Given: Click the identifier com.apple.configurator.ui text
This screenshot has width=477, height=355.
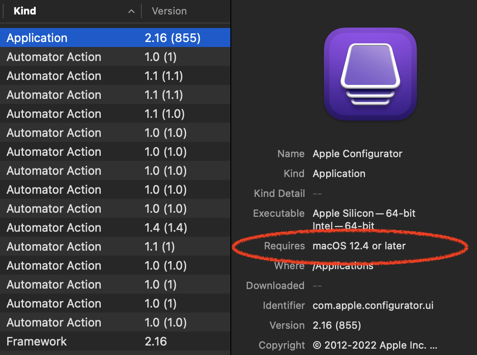Looking at the screenshot, I should pyautogui.click(x=373, y=305).
